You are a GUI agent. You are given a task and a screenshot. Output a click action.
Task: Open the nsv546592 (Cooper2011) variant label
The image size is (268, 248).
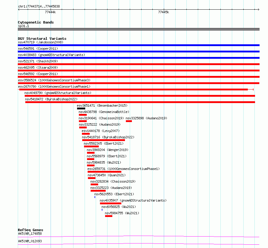[38, 74]
